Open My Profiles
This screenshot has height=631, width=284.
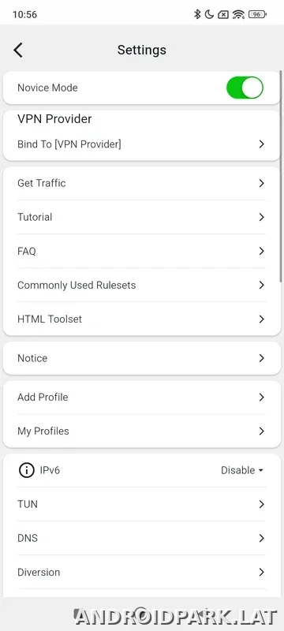(x=141, y=431)
